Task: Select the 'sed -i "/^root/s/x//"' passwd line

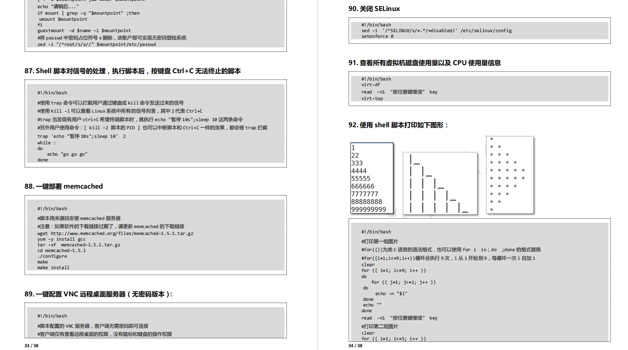Action: [97, 44]
